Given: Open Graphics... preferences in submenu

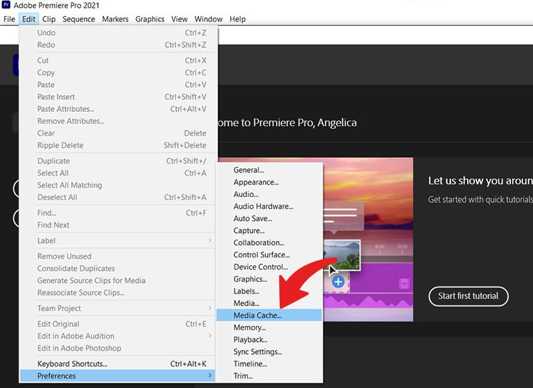Looking at the screenshot, I should pyautogui.click(x=269, y=279).
